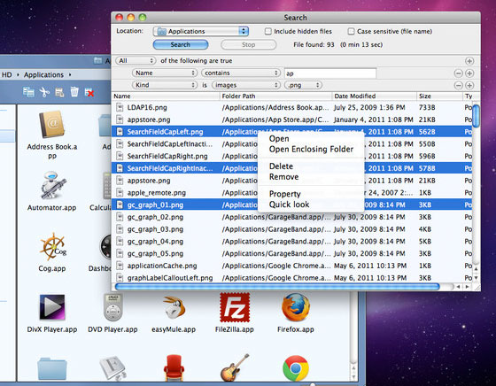Select the LDAP16.png row

click(x=292, y=107)
